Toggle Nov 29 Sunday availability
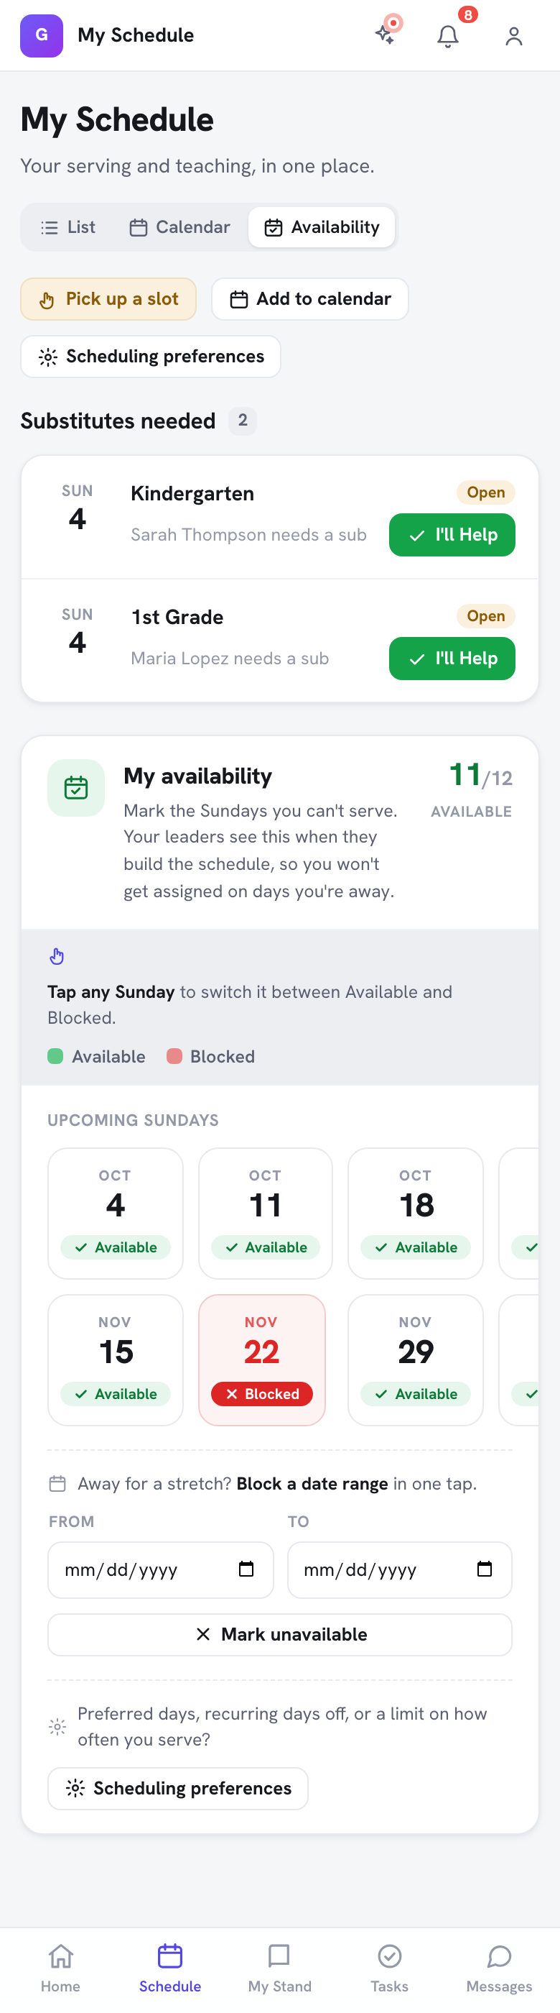 416,1359
